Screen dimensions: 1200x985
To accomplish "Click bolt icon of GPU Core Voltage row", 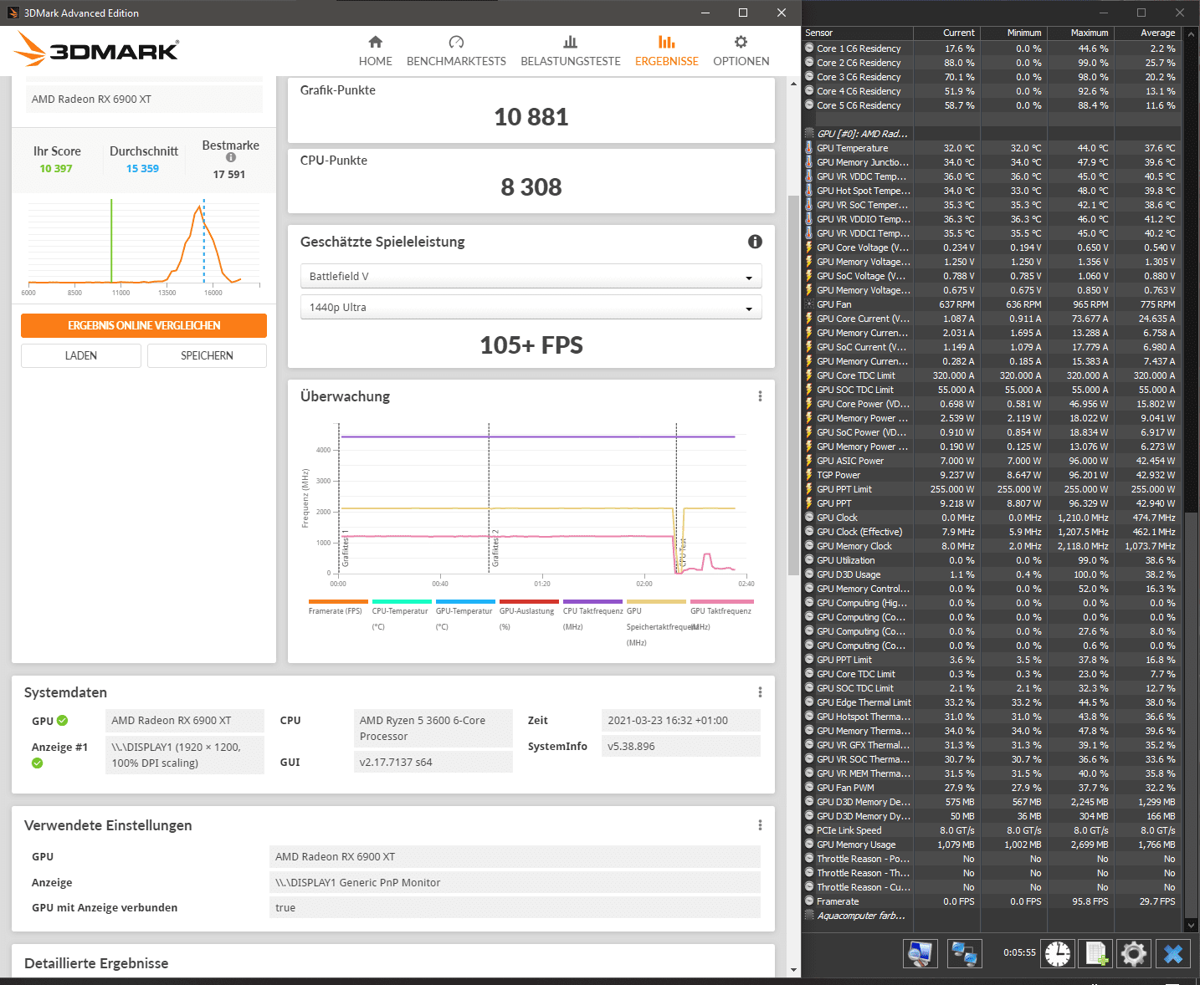I will click(x=809, y=248).
